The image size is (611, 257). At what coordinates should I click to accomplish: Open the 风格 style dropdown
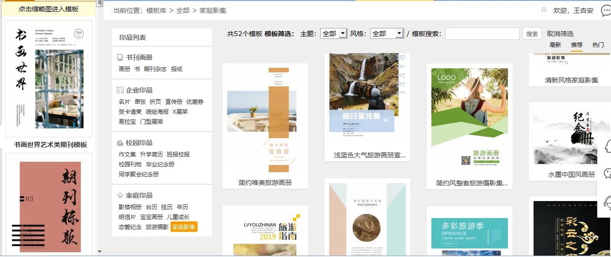tap(387, 34)
